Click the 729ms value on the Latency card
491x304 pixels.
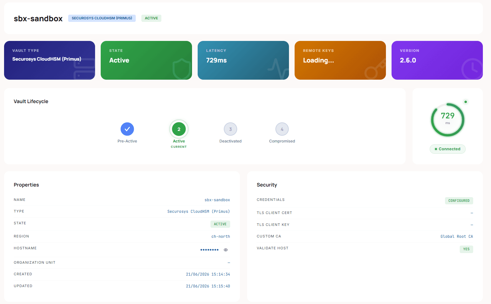216,60
